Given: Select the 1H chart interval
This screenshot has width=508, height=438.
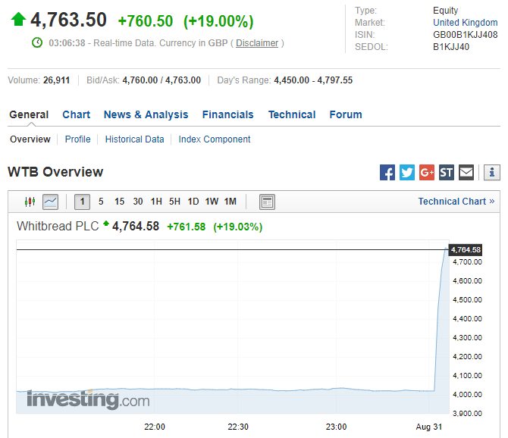Looking at the screenshot, I should click(156, 202).
